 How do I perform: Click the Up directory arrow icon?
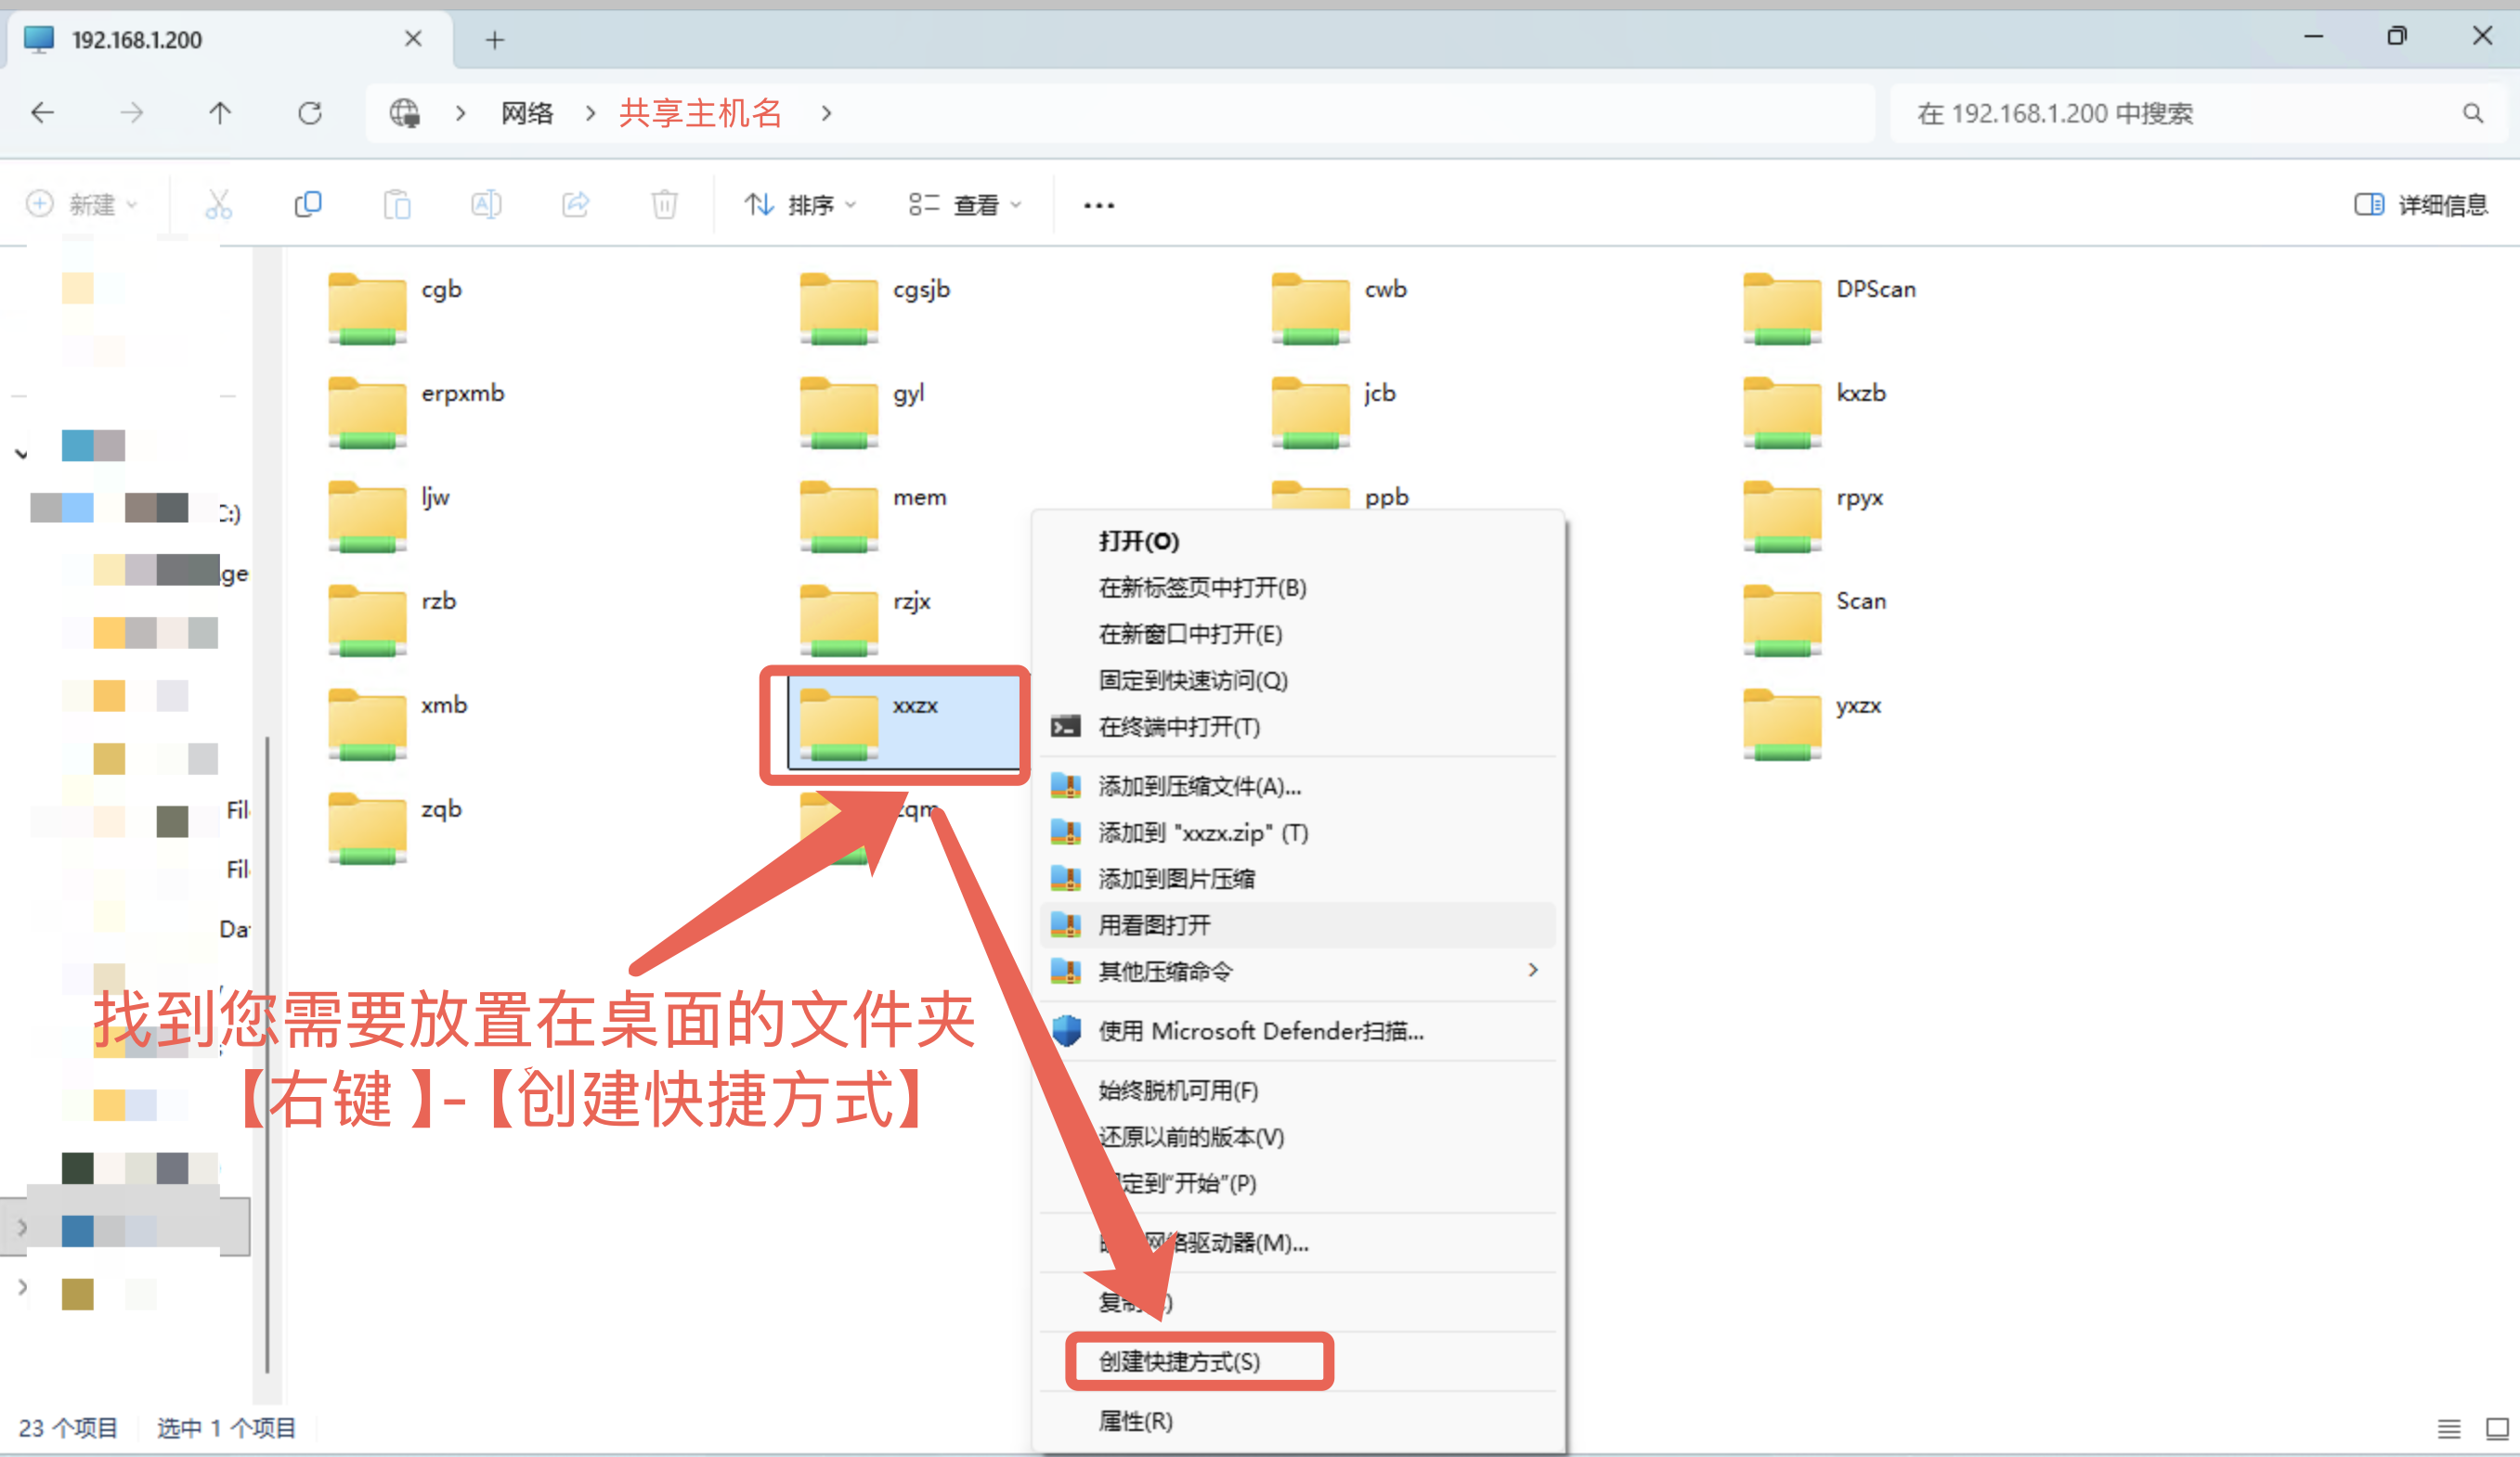[x=220, y=113]
